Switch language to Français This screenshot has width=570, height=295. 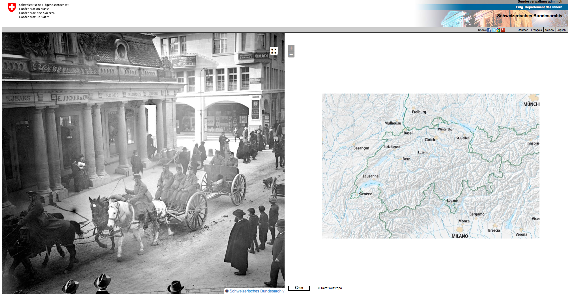tap(536, 30)
